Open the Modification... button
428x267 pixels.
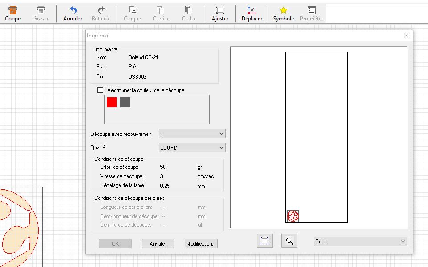point(201,243)
